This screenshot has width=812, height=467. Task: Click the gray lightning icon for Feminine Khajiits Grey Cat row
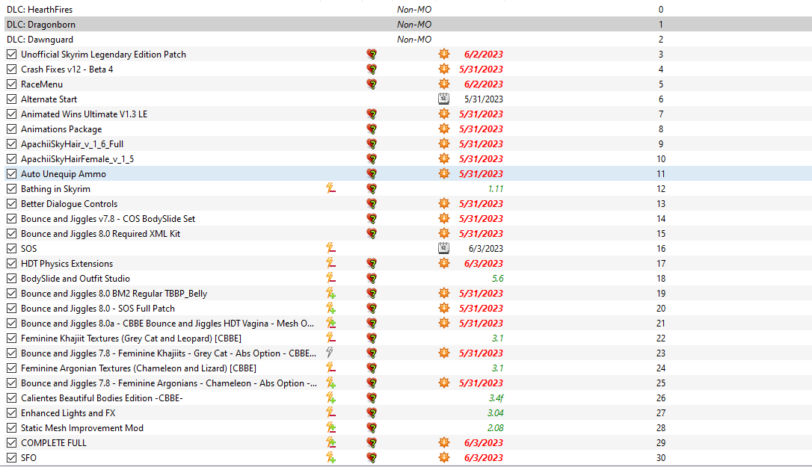click(x=329, y=353)
